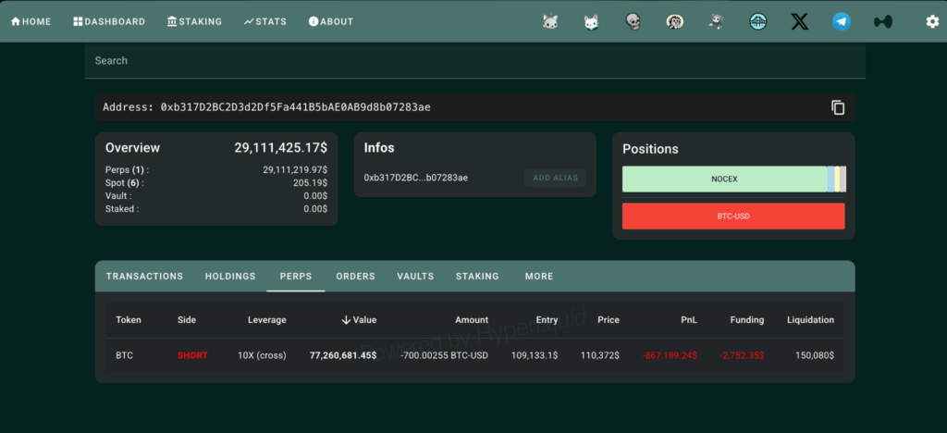Screen dimensions: 947x433
Task: Select the ORDERS tab
Action: [x=355, y=277]
